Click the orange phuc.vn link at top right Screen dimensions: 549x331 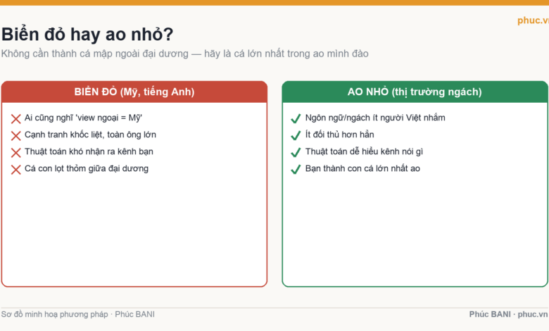(x=533, y=20)
